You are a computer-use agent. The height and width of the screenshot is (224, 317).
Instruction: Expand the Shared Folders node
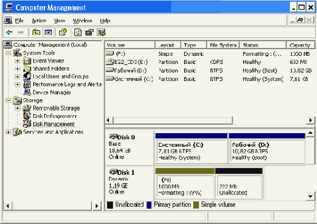(x=17, y=69)
